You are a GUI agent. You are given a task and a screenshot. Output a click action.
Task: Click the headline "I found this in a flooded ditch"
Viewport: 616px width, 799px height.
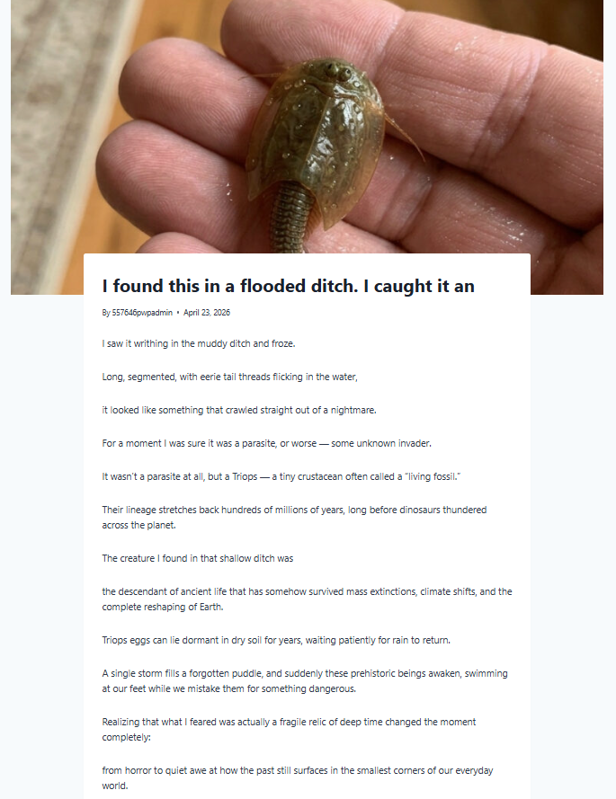pyautogui.click(x=288, y=286)
